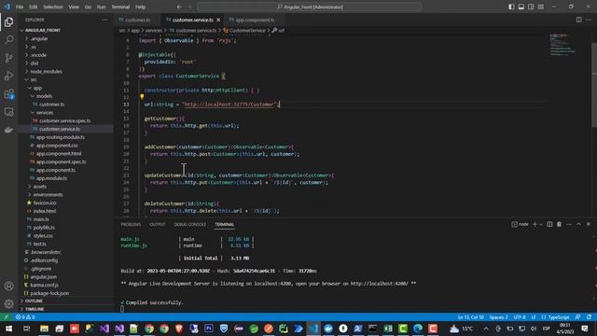
Task: Open Accounts menu icon
Action: pos(8,286)
